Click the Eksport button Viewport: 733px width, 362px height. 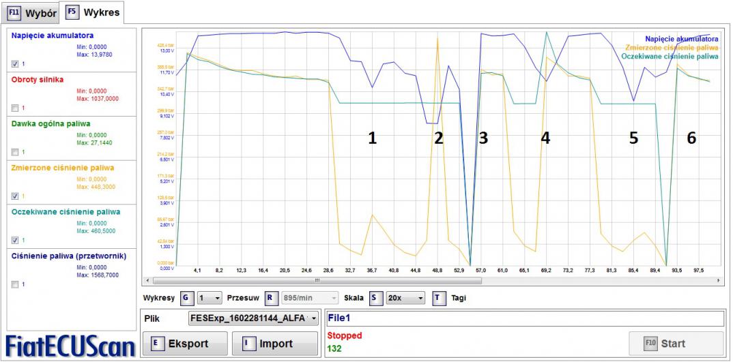tap(185, 344)
